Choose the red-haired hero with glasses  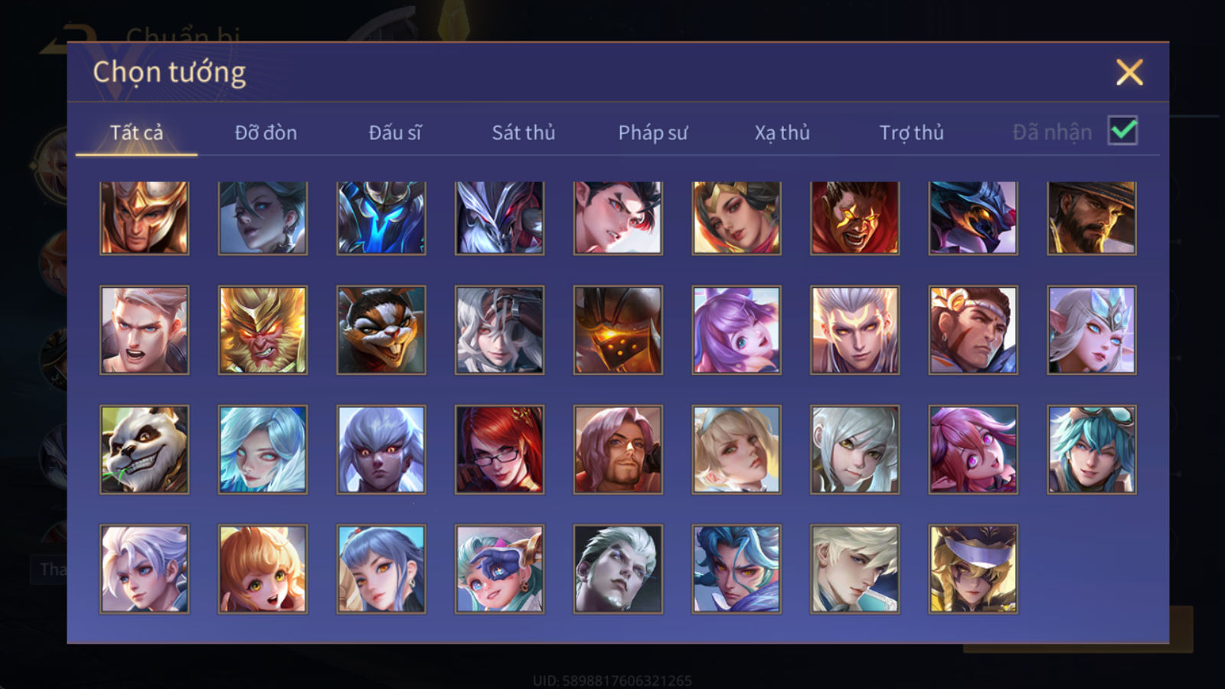coord(499,449)
